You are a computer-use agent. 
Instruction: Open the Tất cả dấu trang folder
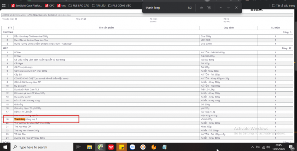click(283, 5)
